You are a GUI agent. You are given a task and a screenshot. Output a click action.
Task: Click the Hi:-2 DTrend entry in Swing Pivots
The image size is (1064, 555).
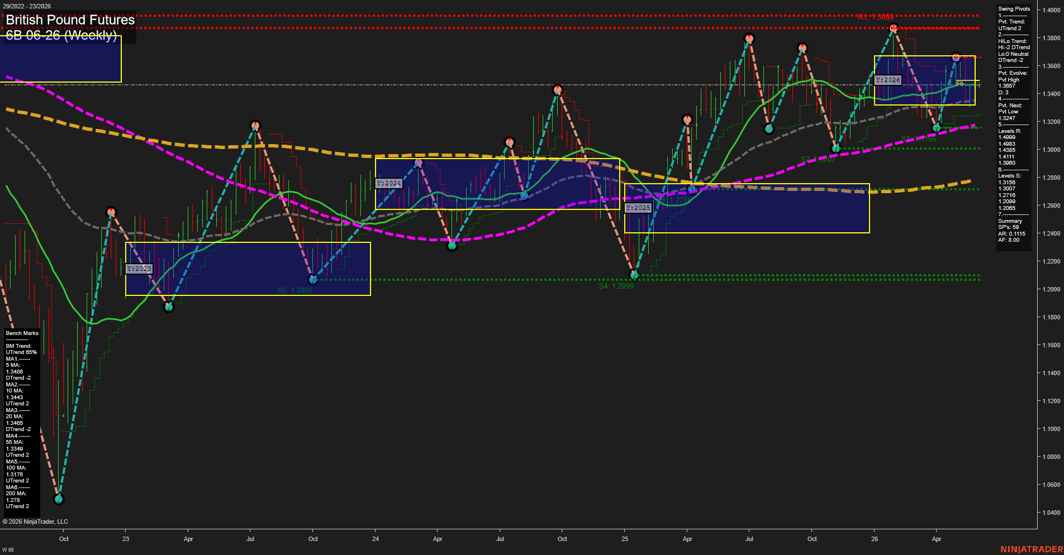1014,47
